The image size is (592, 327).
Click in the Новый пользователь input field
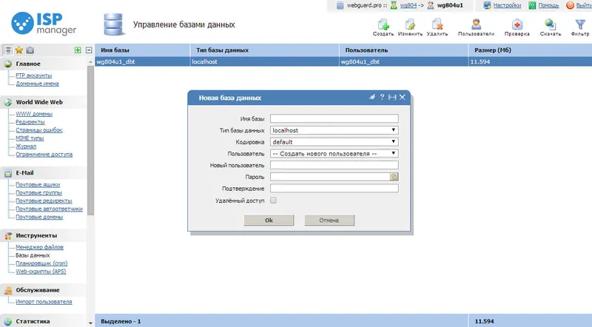click(x=334, y=166)
